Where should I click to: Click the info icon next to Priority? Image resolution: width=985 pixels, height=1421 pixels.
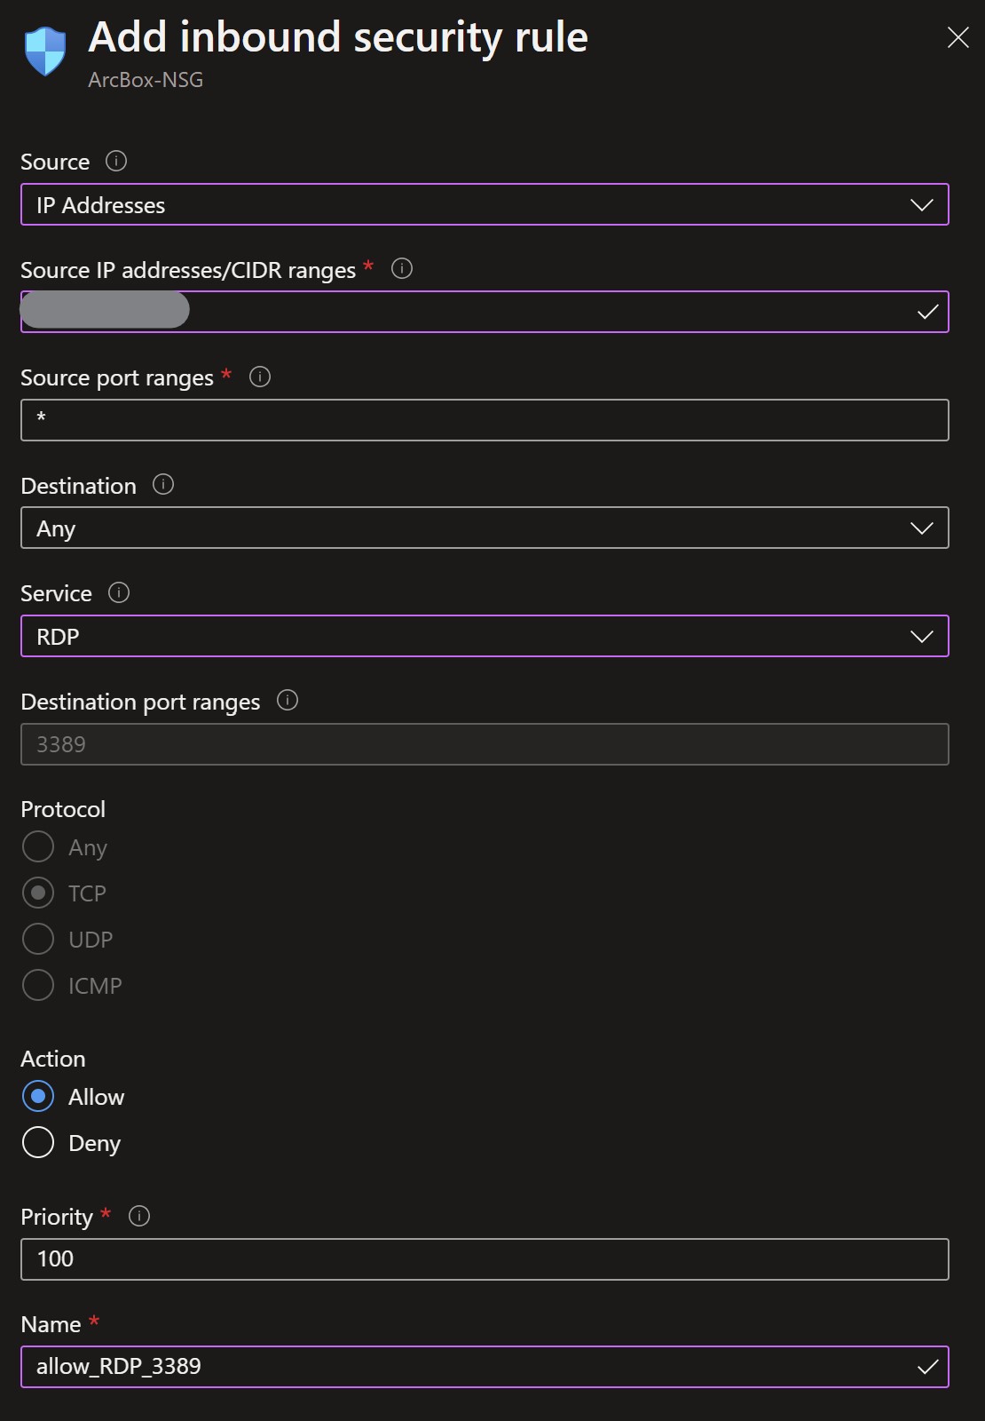(x=139, y=1216)
